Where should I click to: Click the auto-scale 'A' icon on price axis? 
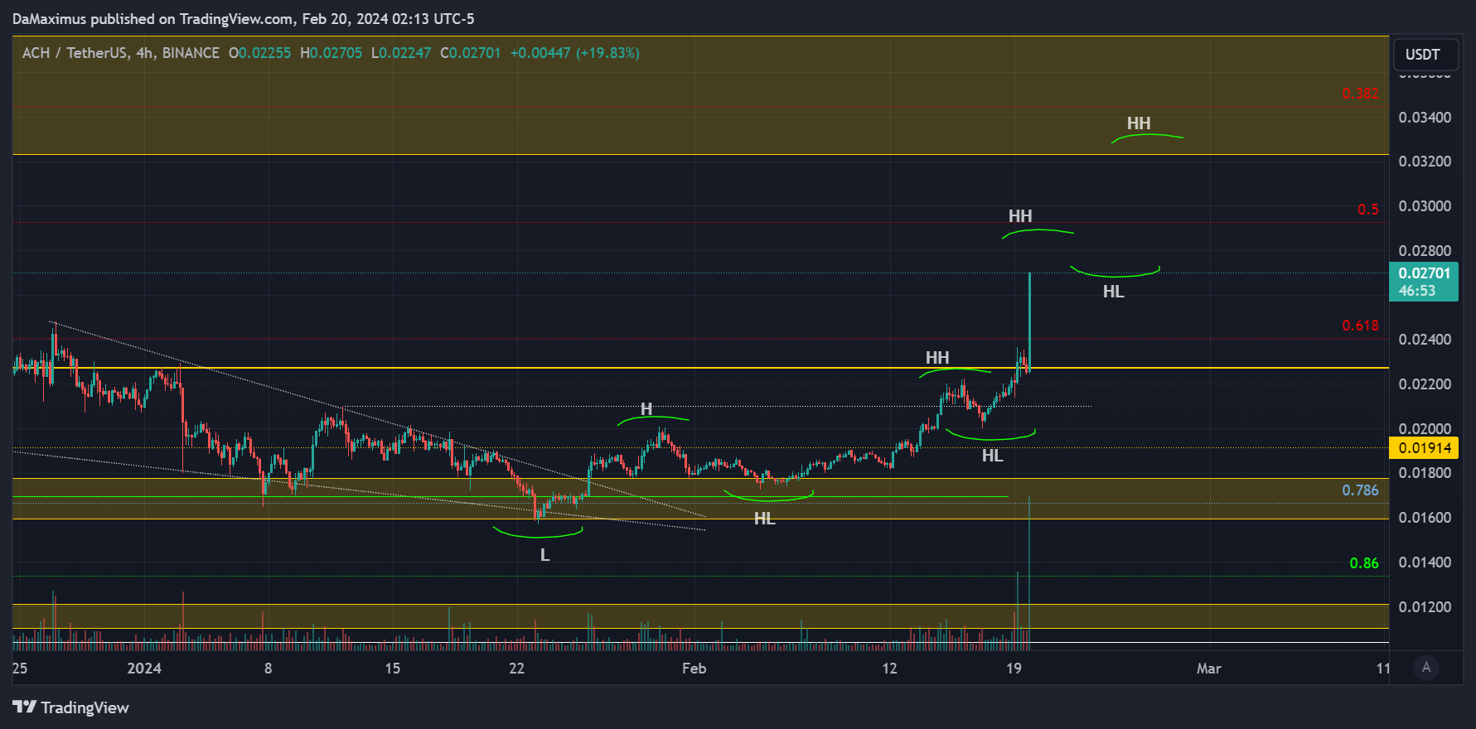pos(1425,667)
